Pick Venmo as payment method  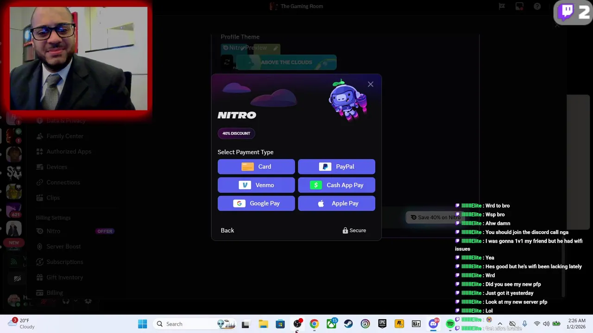(256, 185)
